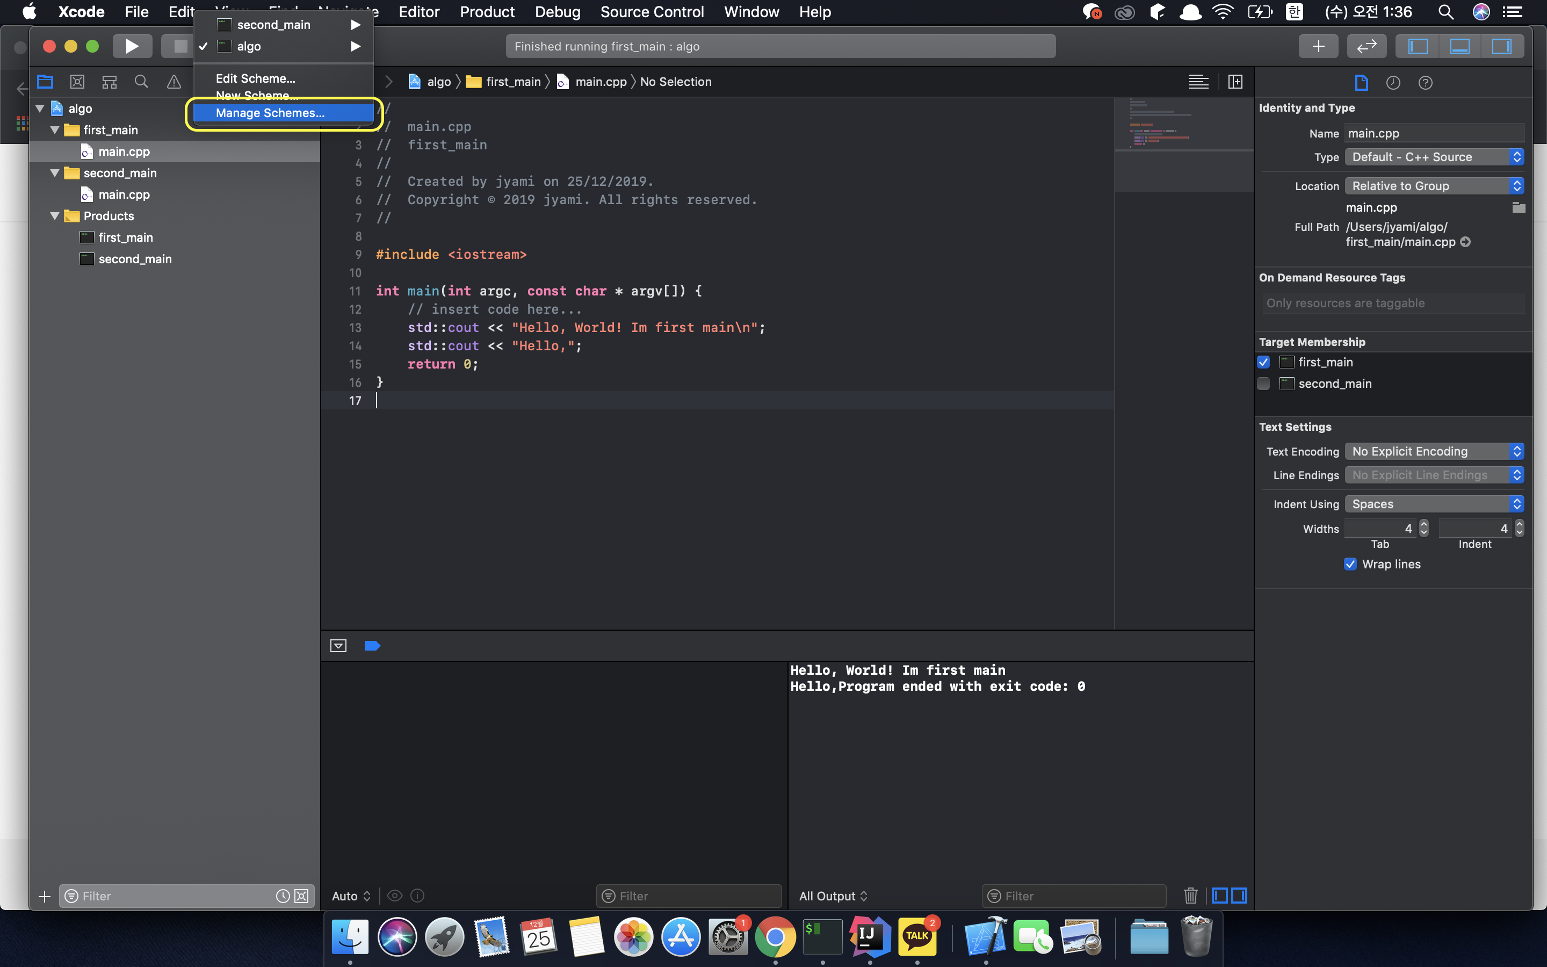
Task: Check second_main target membership checkbox
Action: [x=1263, y=384]
